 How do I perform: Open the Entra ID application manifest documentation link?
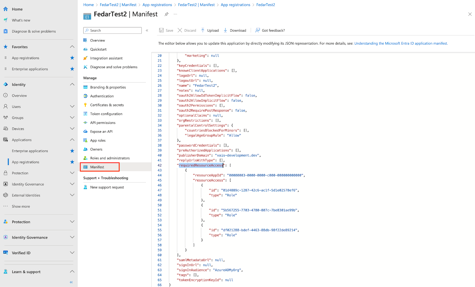click(400, 43)
